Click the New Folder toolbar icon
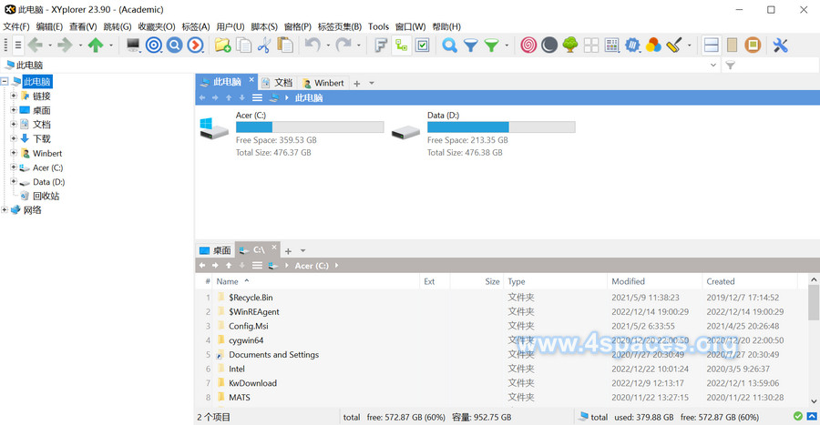 (x=222, y=45)
